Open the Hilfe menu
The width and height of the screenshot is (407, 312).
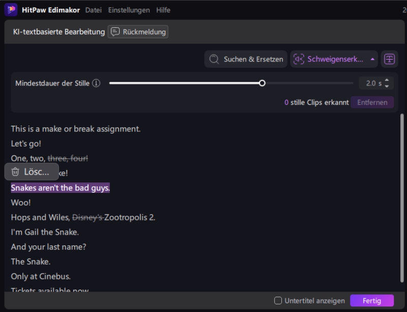pos(163,10)
